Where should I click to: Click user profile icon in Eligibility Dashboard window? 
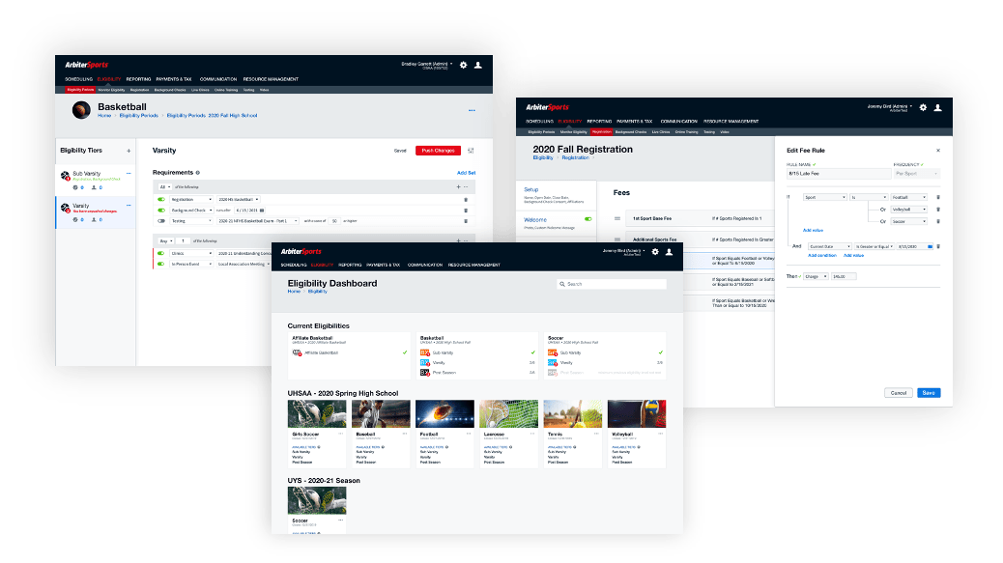pos(669,252)
